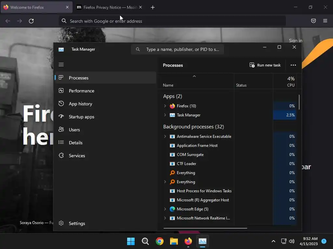Open the Users icon in sidebar
Image resolution: width=333 pixels, height=249 pixels.
tap(61, 129)
